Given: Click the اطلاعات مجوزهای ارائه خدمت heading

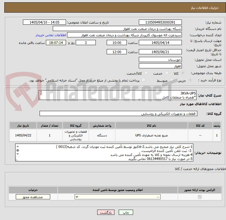Looking at the screenshot, I should [x=200, y=169].
